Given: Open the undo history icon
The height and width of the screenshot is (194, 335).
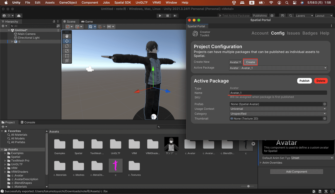Looking at the screenshot, I should 283,16.
